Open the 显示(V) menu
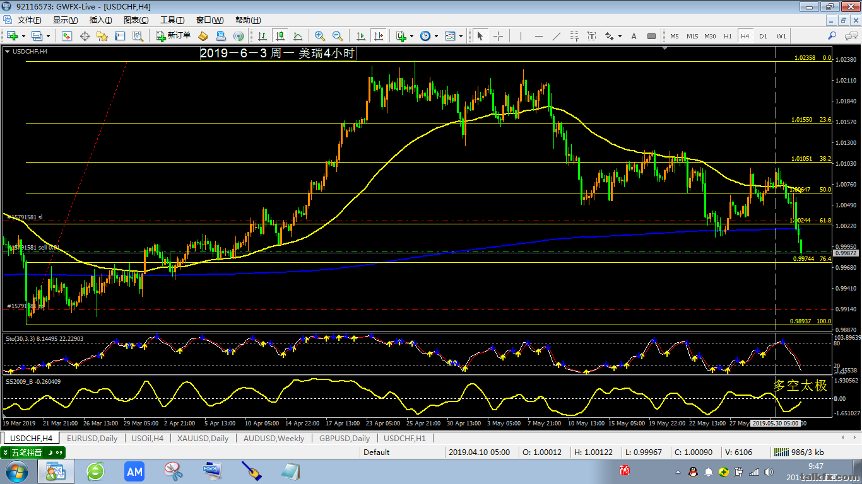Screen dimensions: 862x484 click(x=65, y=20)
